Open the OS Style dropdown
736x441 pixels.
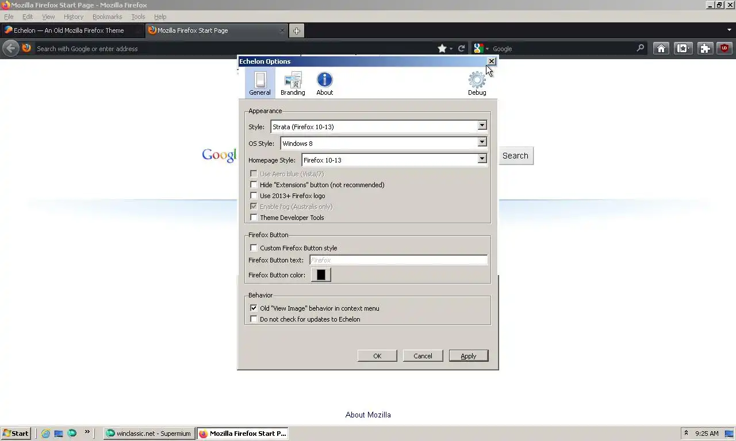pos(384,143)
